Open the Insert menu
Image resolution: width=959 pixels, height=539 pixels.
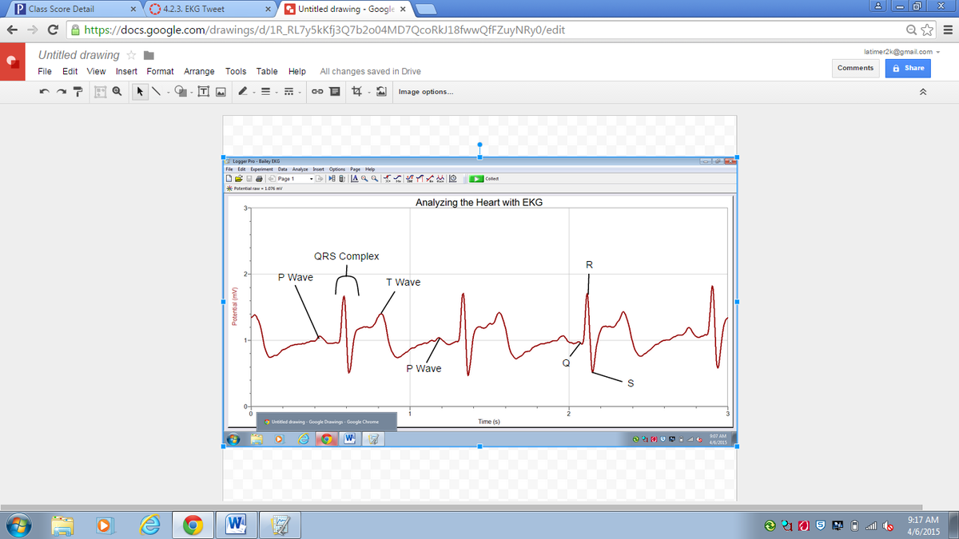coord(126,71)
